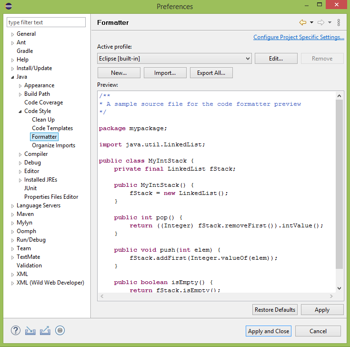Screen dimensions: 350x347
Task: Click the Edit... profile button
Action: (x=276, y=59)
